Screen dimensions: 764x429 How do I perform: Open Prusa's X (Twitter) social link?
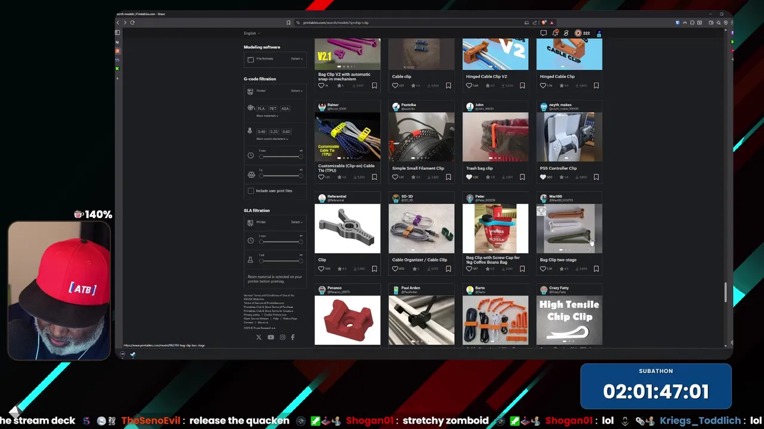pos(258,337)
